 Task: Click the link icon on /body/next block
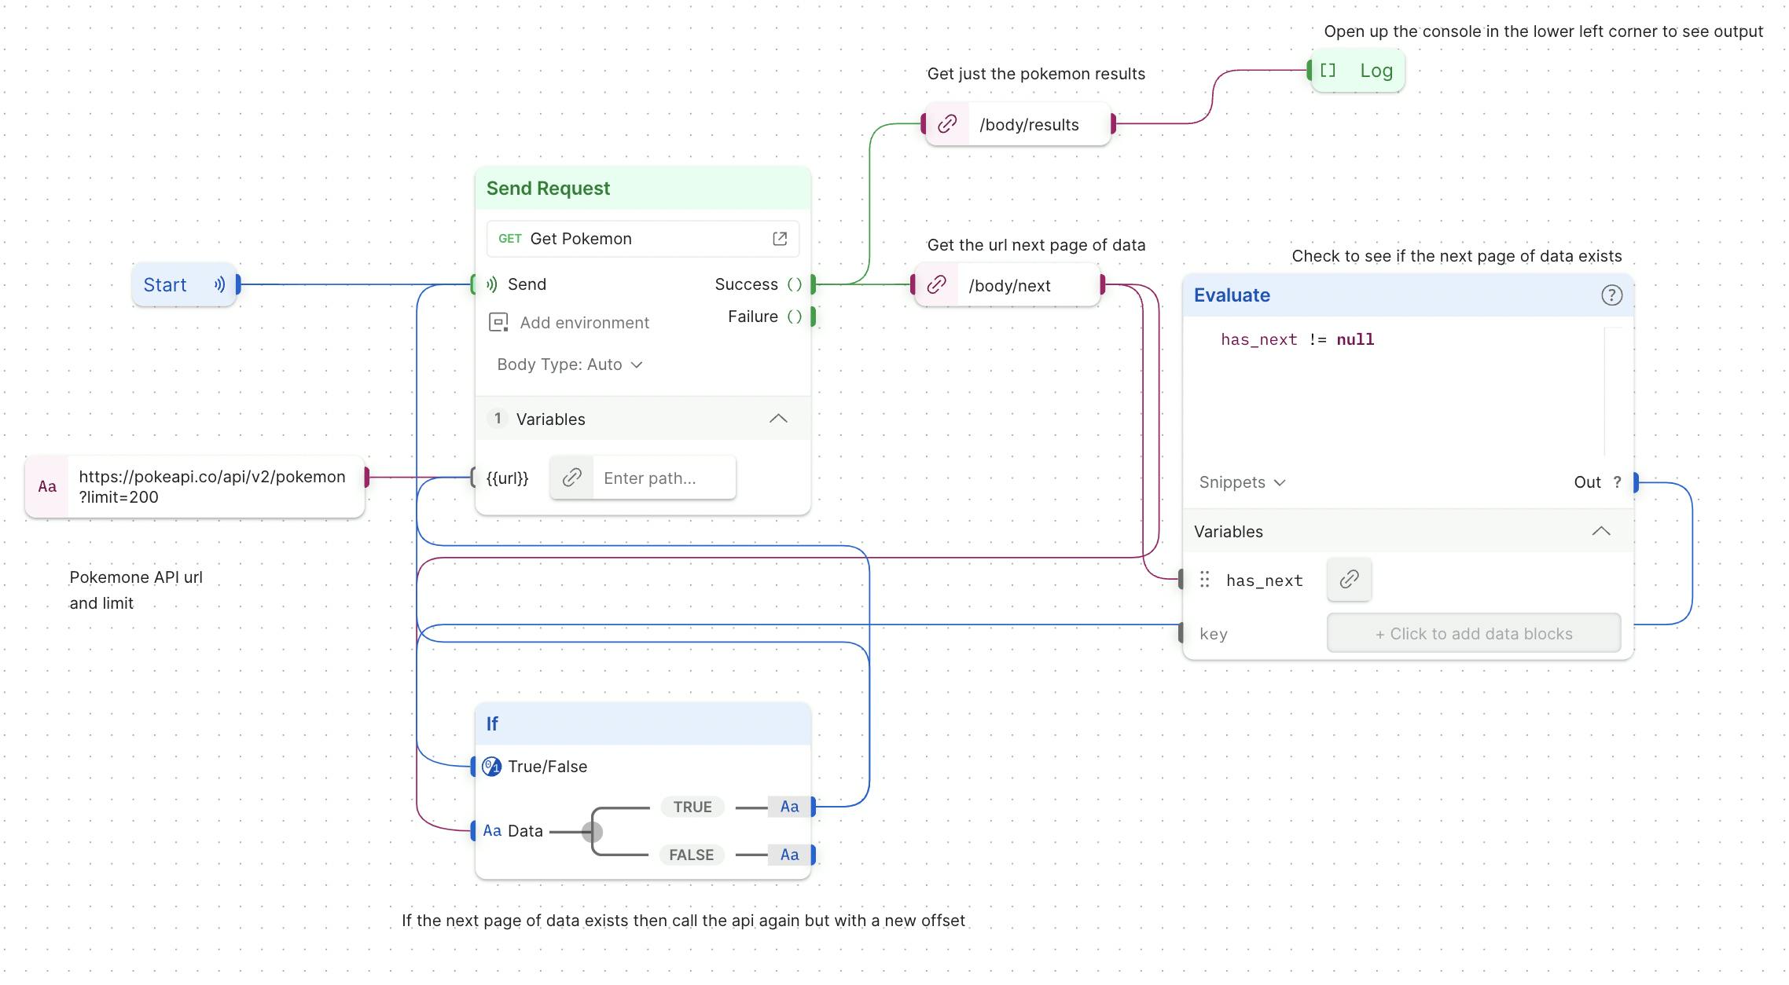[936, 285]
